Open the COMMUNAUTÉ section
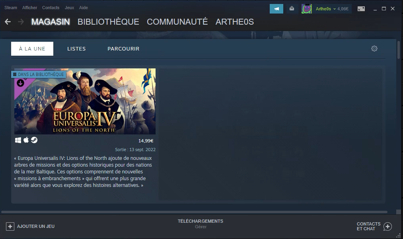Image resolution: width=403 pixels, height=239 pixels. [177, 22]
